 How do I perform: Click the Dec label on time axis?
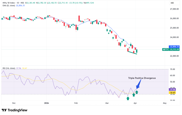pyautogui.click(x=14, y=103)
